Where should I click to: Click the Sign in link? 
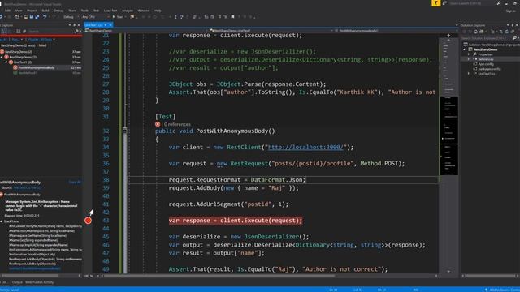[x=510, y=11]
